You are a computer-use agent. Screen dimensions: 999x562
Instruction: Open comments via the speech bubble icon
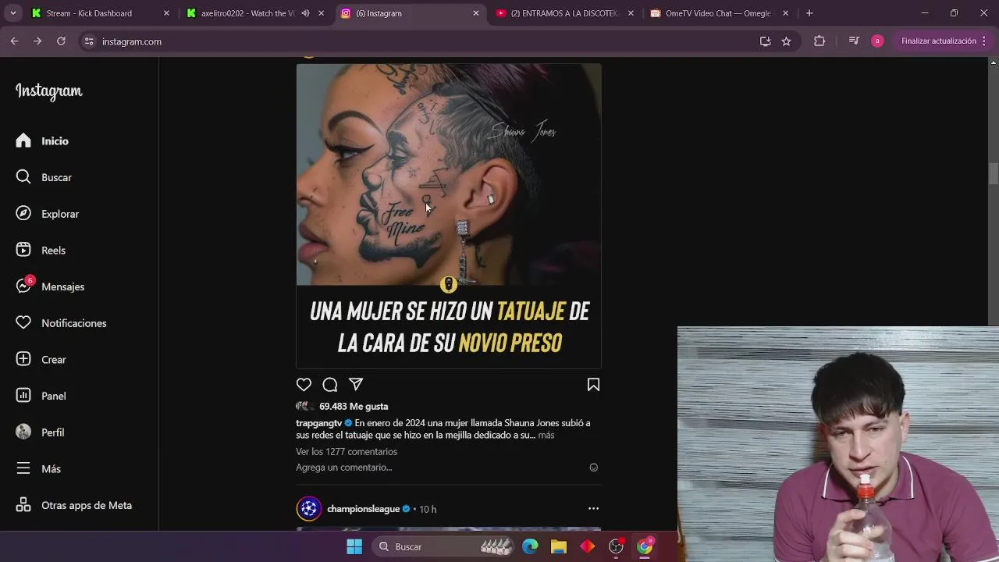(330, 384)
